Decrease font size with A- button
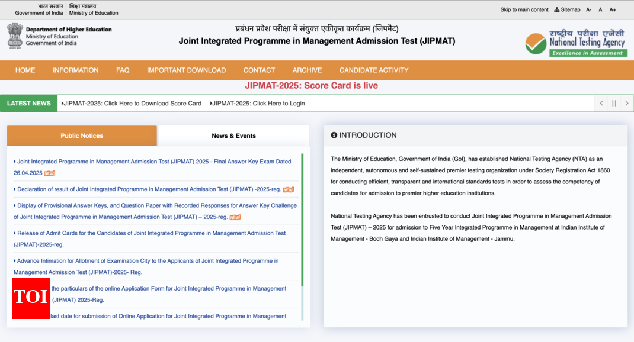The width and height of the screenshot is (634, 342). point(588,9)
